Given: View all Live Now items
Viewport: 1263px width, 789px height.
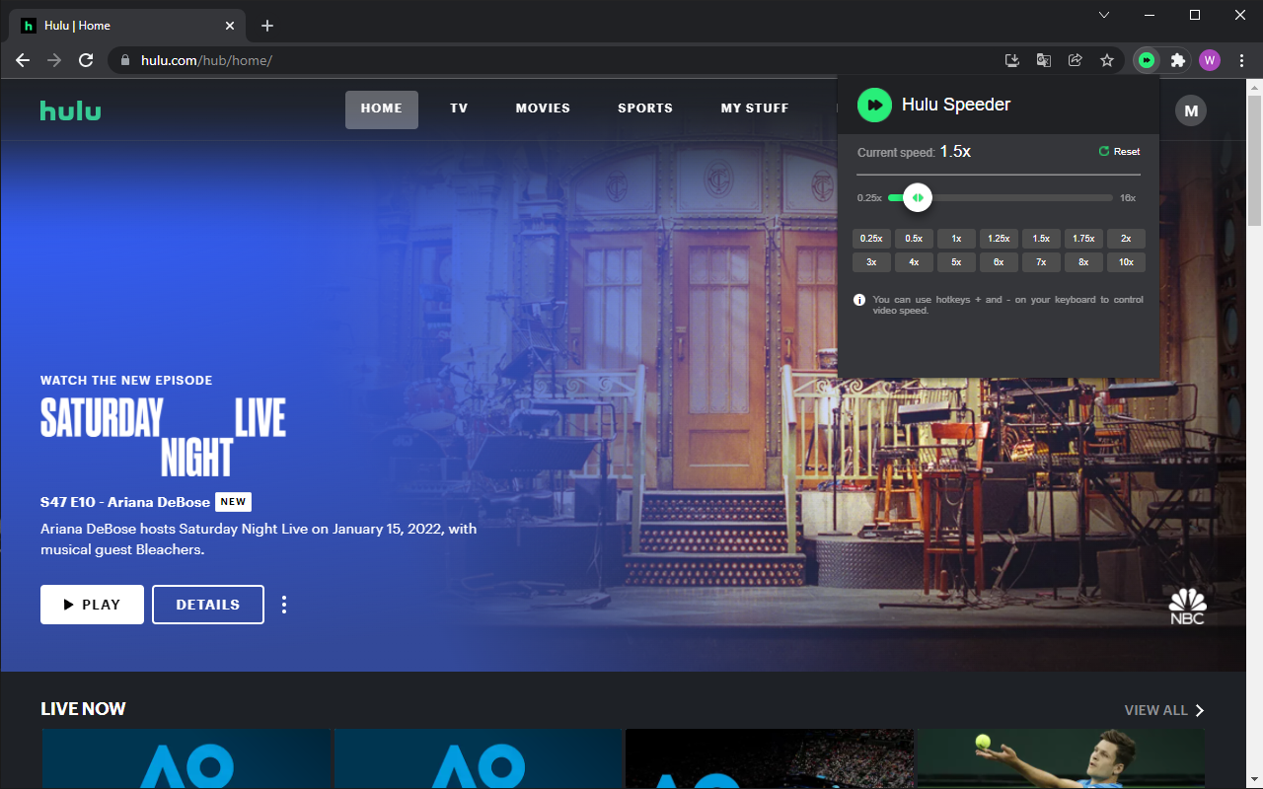Looking at the screenshot, I should coord(1164,710).
